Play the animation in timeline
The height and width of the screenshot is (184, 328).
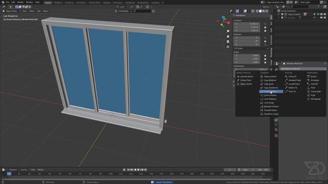(138, 170)
